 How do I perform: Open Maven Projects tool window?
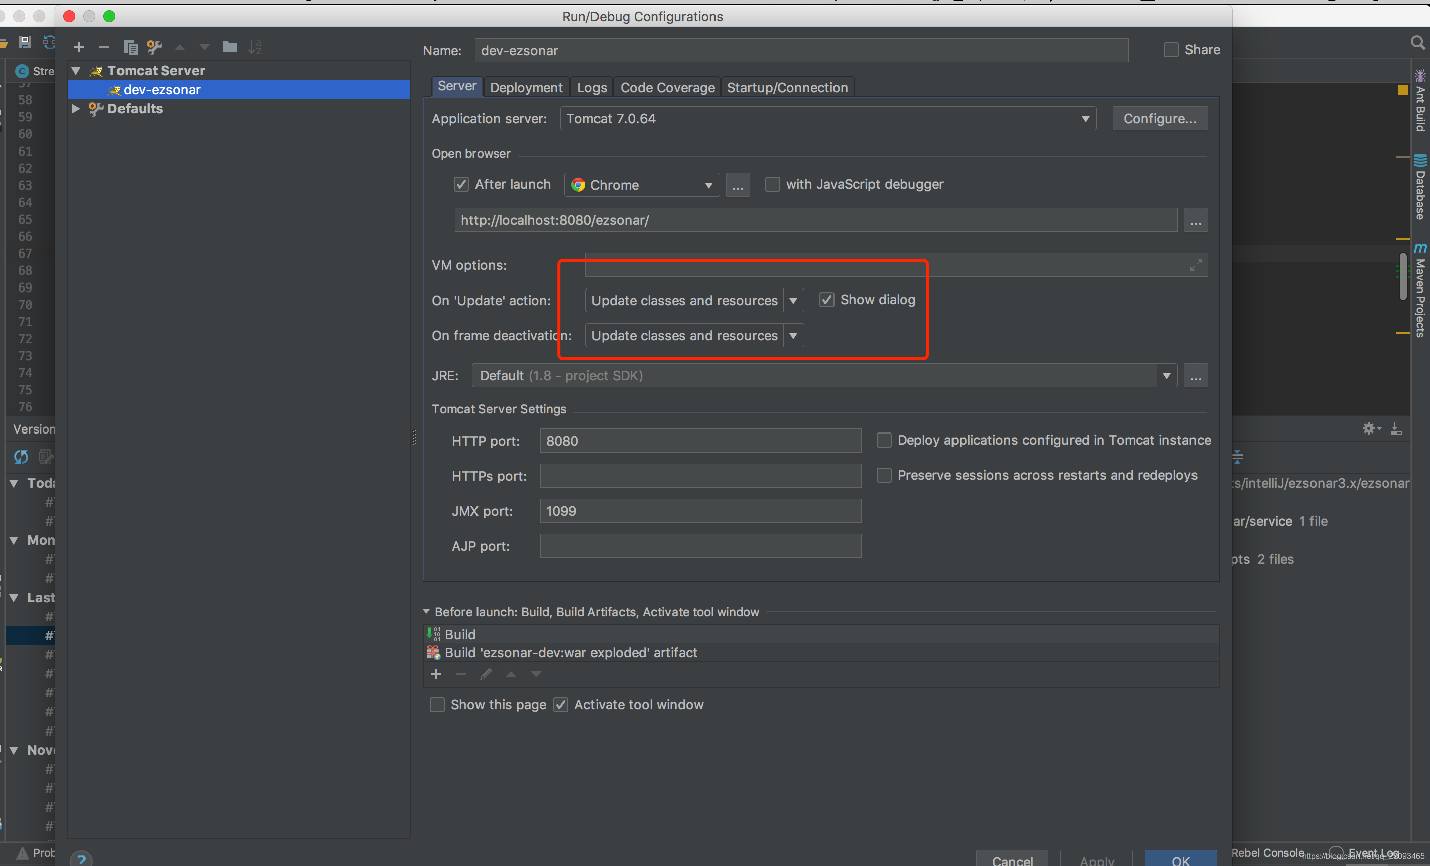coord(1420,290)
